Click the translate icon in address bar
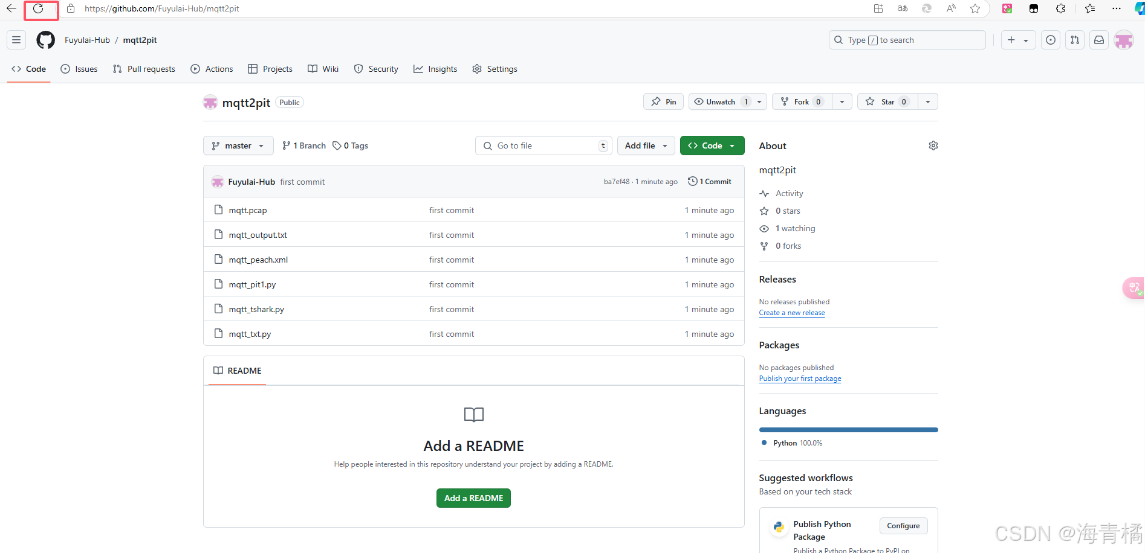The width and height of the screenshot is (1145, 553). 903,8
